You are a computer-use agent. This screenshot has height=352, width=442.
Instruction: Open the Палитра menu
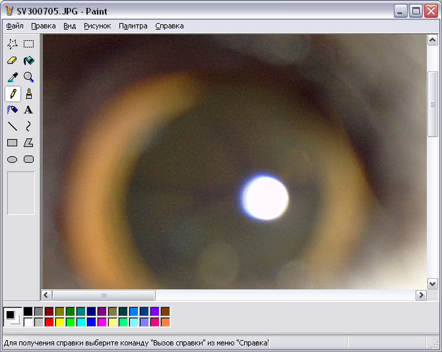click(133, 26)
